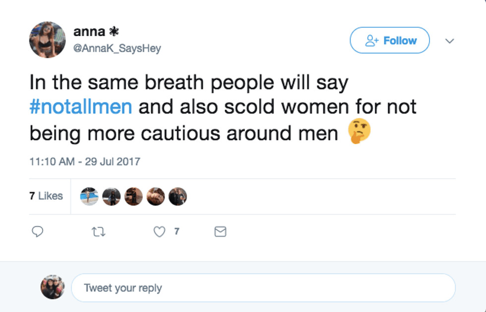Click the Reply speech bubble icon
This screenshot has width=486, height=312.
point(37,231)
